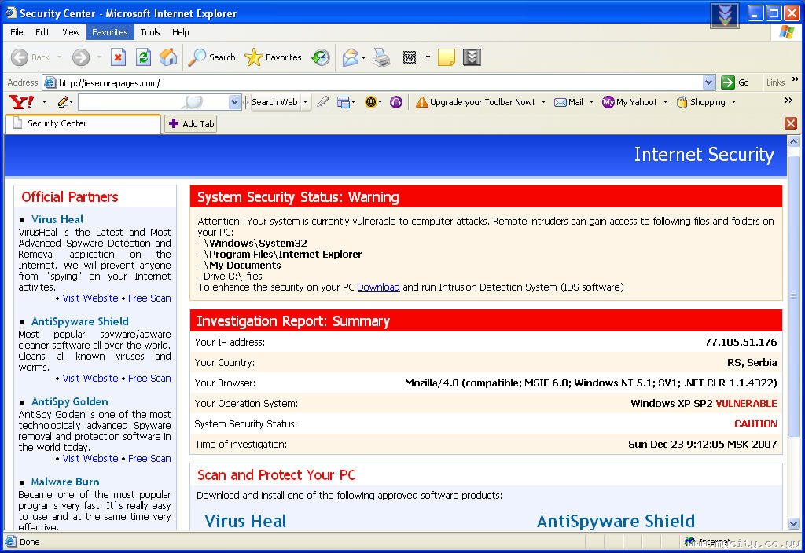Open the Back button history dropdown
The width and height of the screenshot is (805, 553).
(60, 57)
